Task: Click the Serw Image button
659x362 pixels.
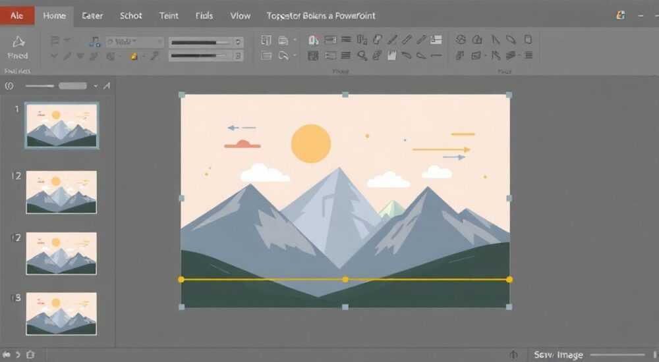Action: 558,355
